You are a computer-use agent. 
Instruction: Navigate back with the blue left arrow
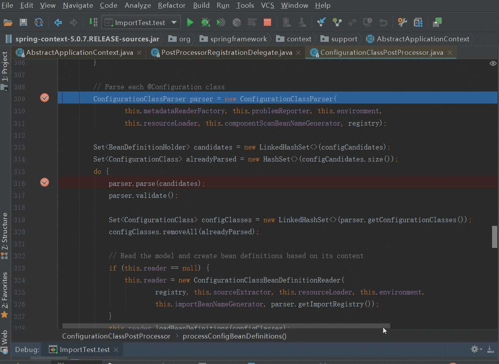click(58, 22)
